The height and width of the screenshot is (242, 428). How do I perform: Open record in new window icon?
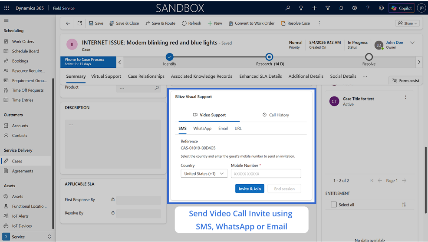click(x=80, y=23)
